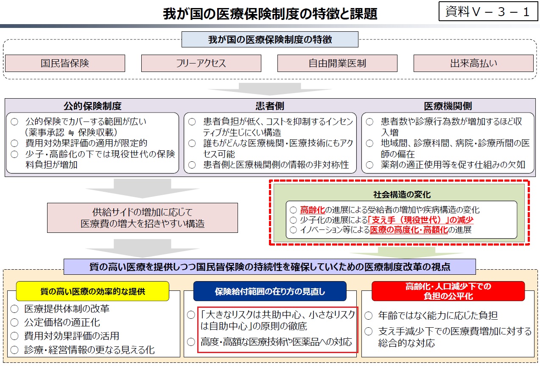Click the 患者側 column heading
The width and height of the screenshot is (540, 373).
click(x=270, y=106)
